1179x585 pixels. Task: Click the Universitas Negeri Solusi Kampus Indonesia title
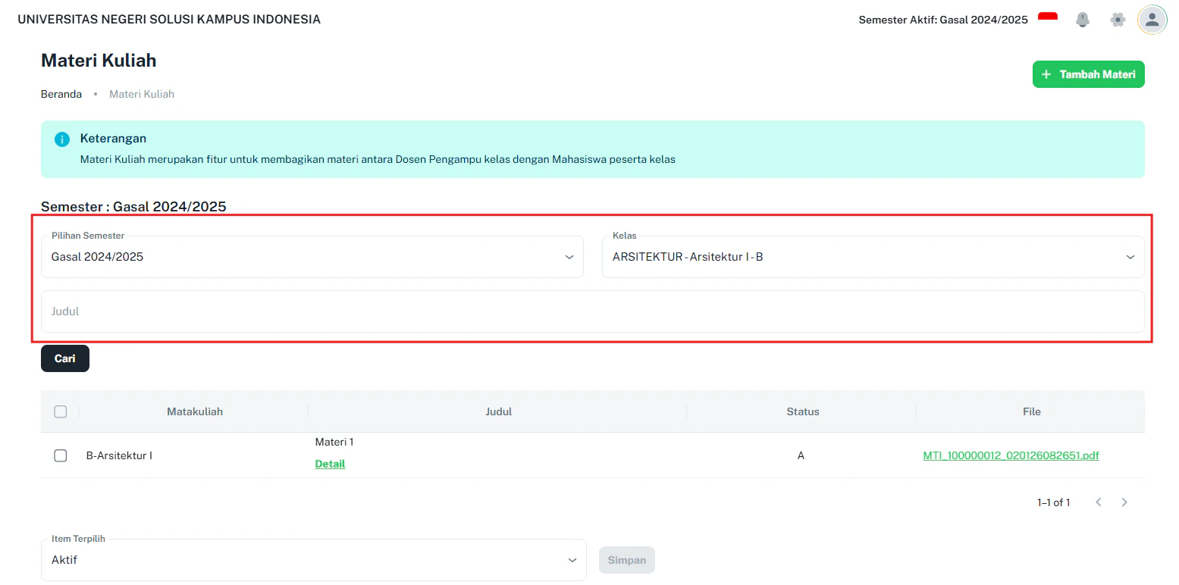coord(169,20)
